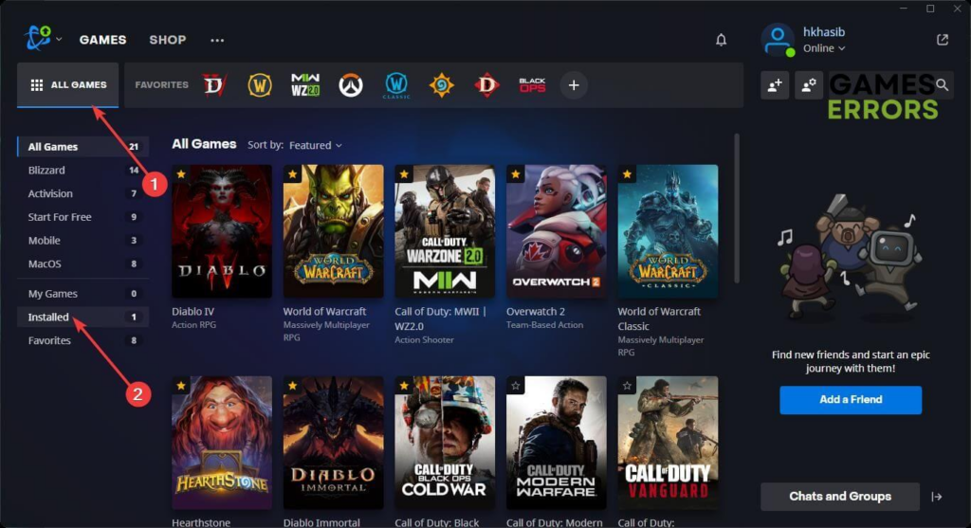Viewport: 971px width, 528px height.
Task: Pop out the friends panel window
Action: click(x=943, y=40)
